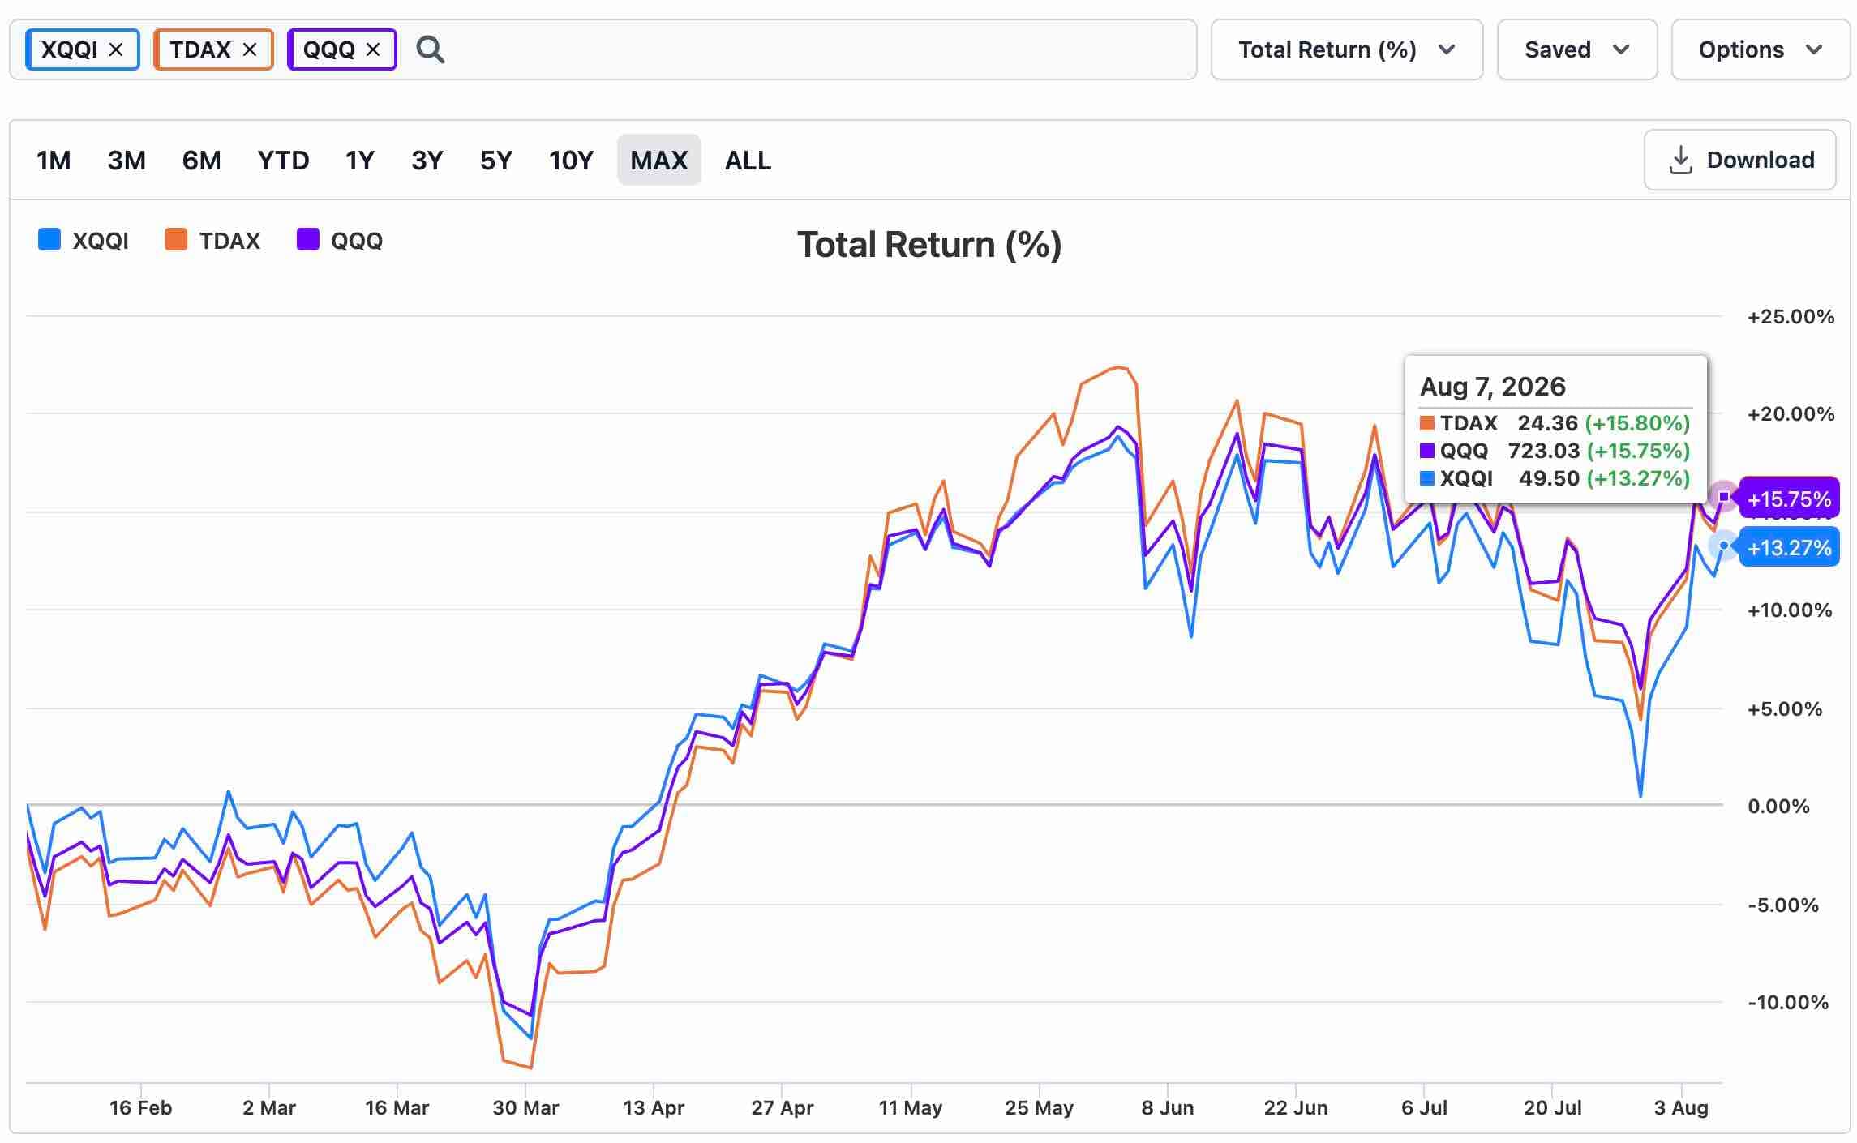Click the '-10.00%' y-axis label
Image resolution: width=1857 pixels, height=1143 pixels.
[x=1788, y=1002]
